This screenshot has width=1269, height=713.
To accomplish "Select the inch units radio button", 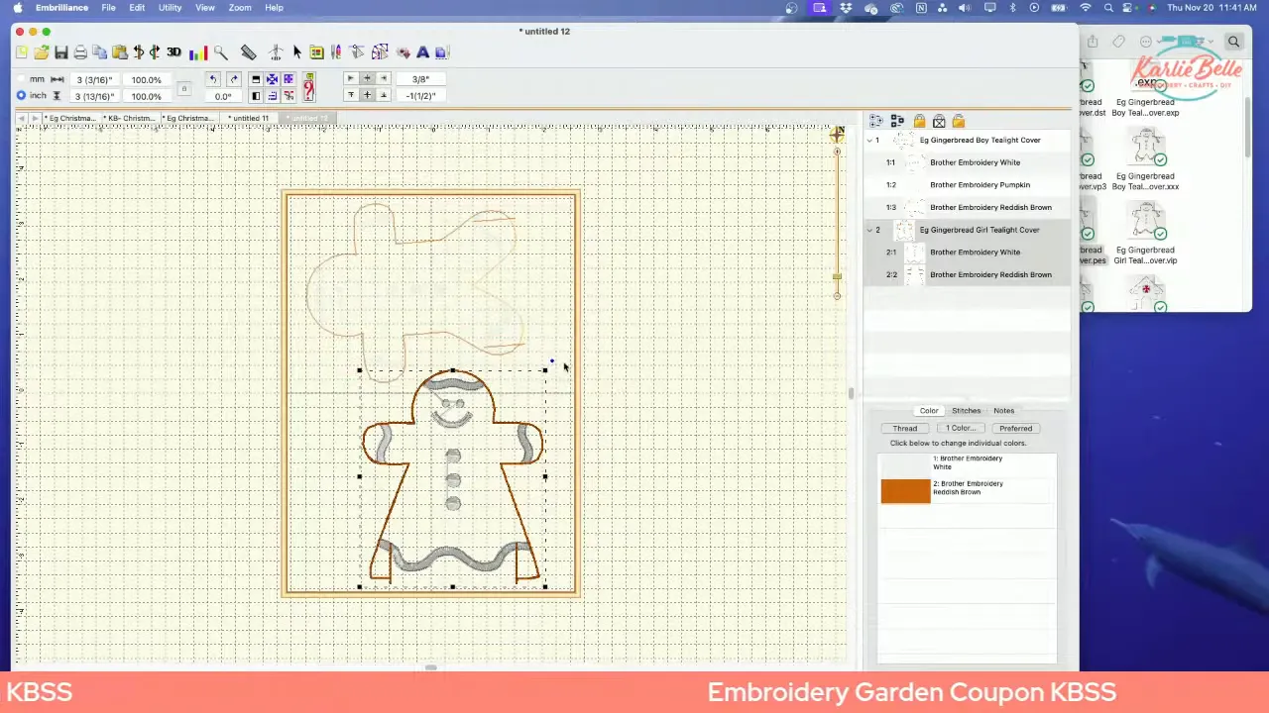I will click(x=21, y=96).
